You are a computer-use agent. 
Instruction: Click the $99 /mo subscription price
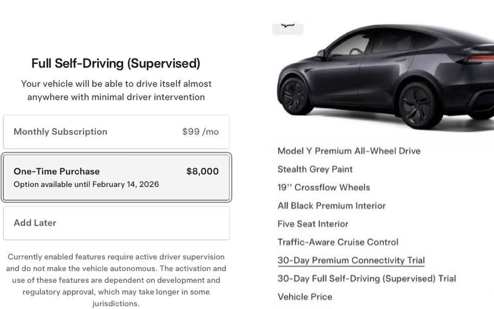click(x=200, y=132)
